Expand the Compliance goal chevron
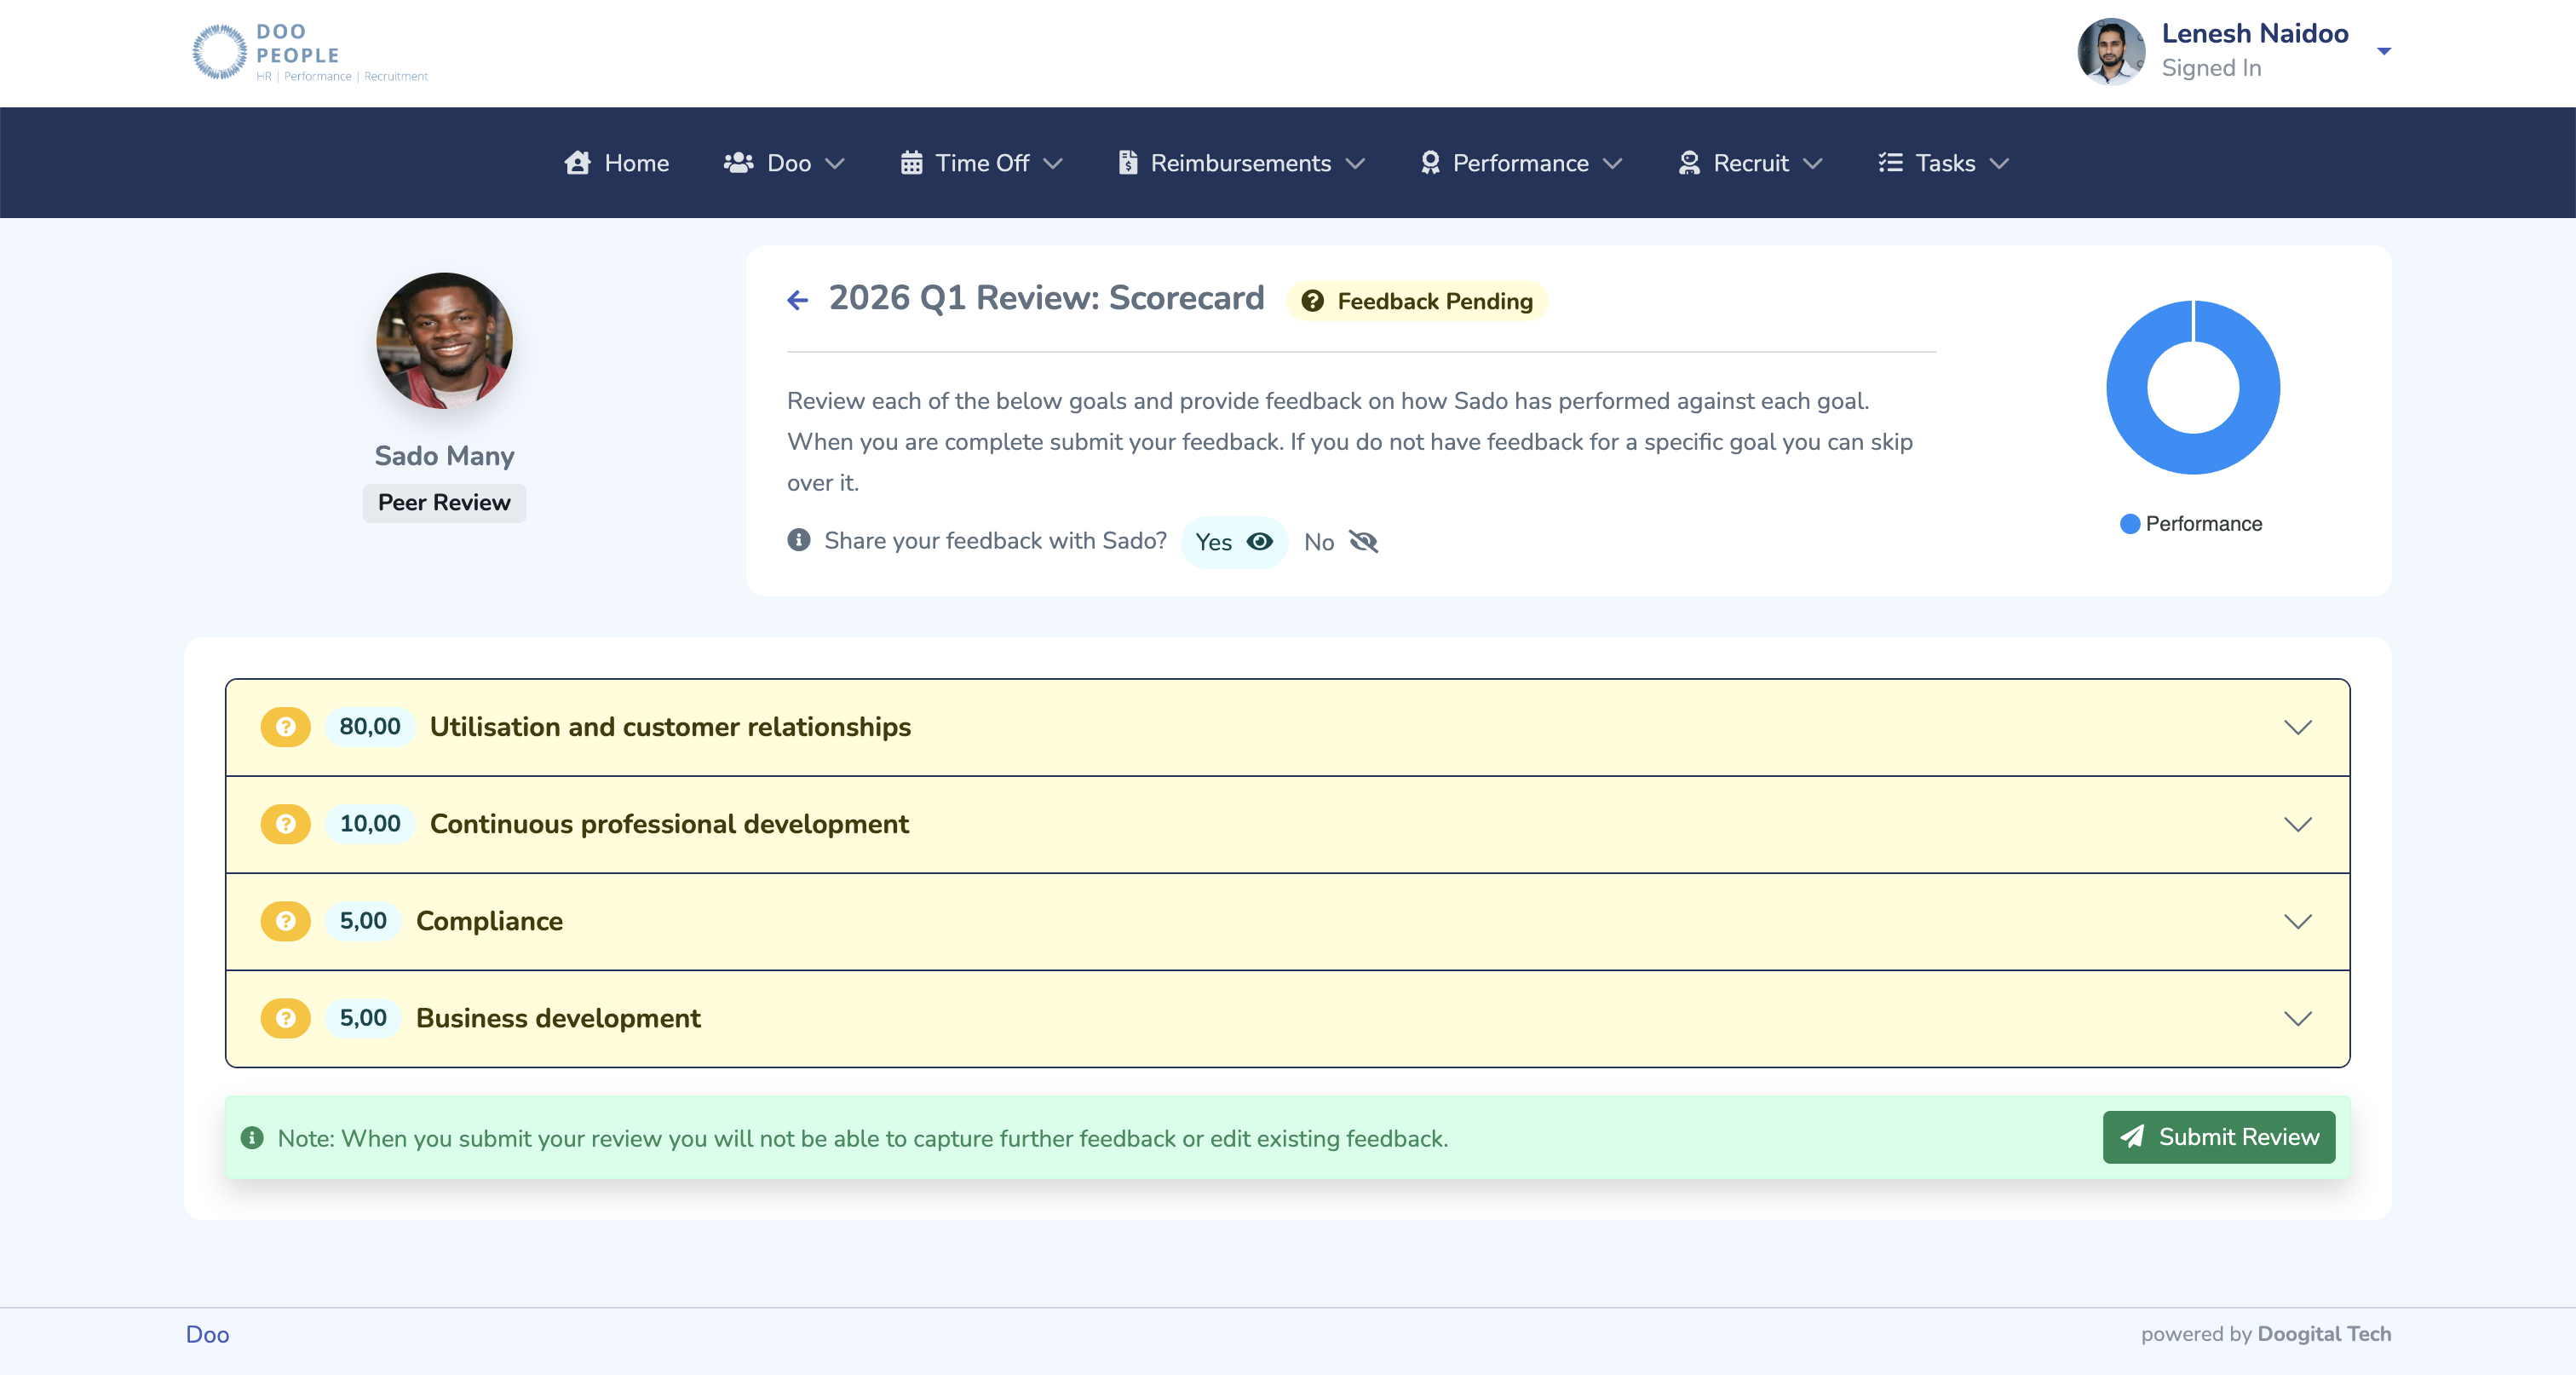This screenshot has width=2576, height=1375. click(2297, 921)
